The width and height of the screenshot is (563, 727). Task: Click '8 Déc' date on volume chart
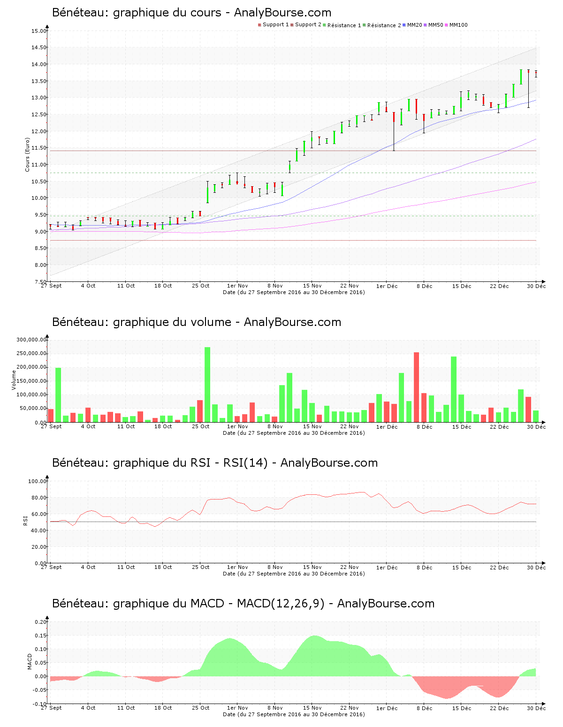(x=424, y=426)
